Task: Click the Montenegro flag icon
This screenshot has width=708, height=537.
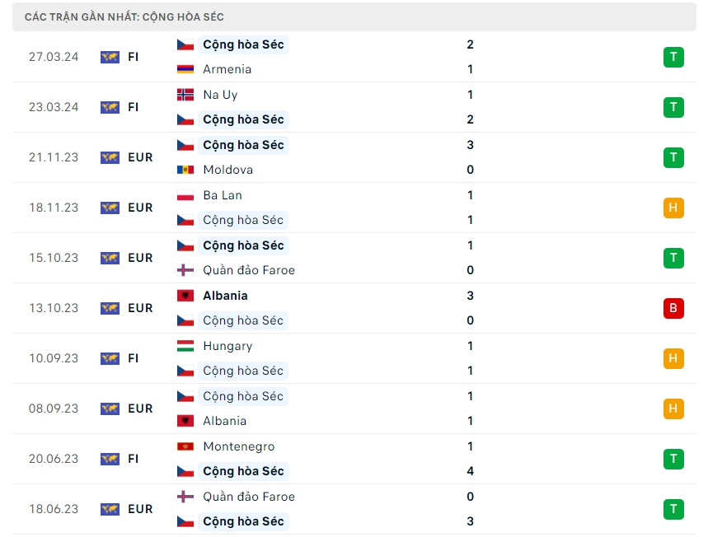Action: (185, 446)
